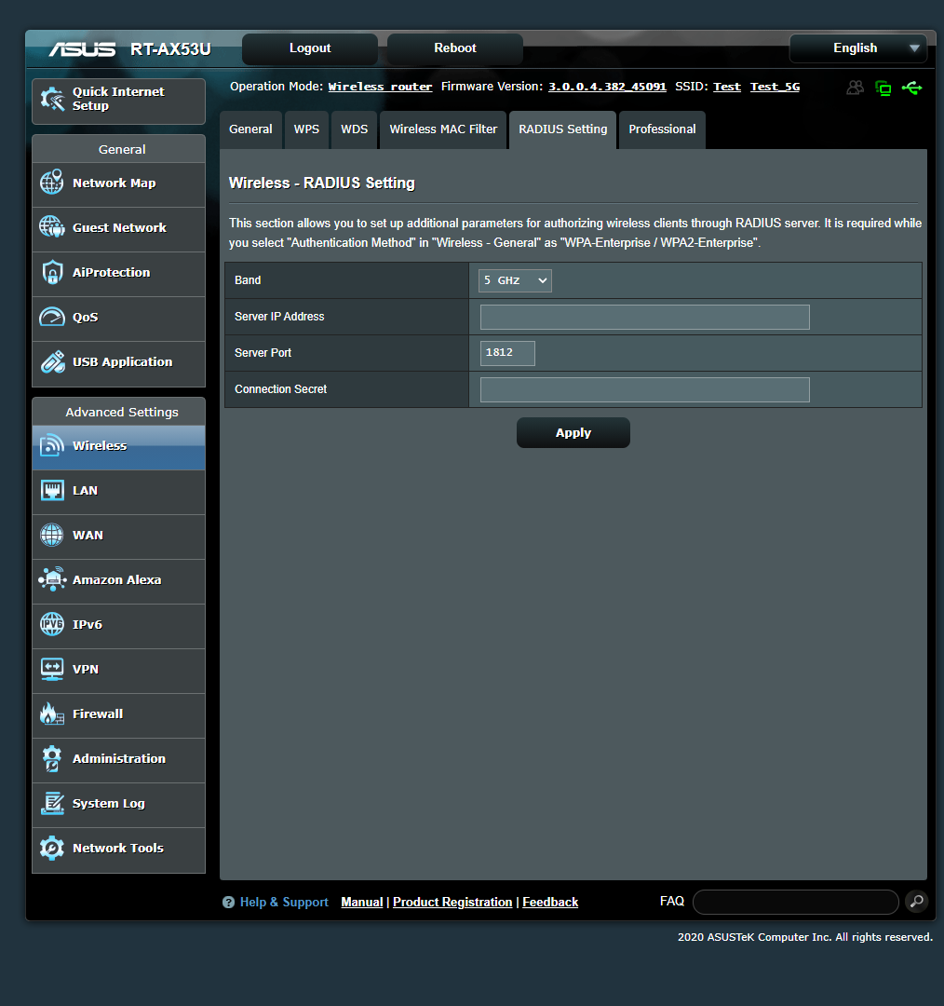
Task: Click the green USB status icon
Action: point(912,88)
